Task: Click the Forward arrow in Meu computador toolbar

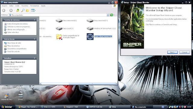Action: [x=11, y=11]
